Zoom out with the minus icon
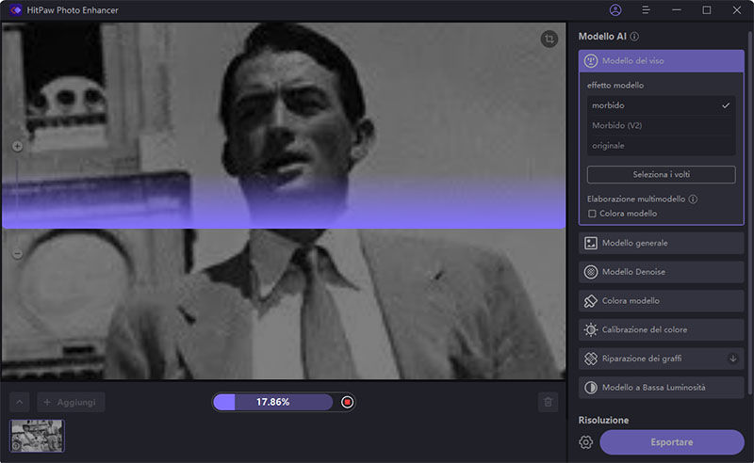This screenshot has width=754, height=463. coord(17,253)
